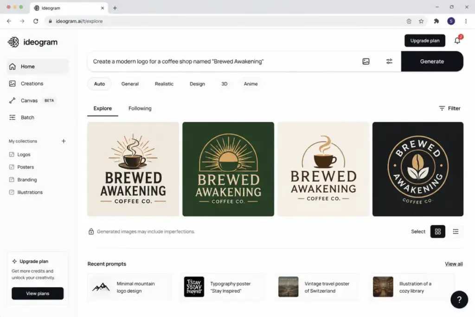This screenshot has height=317, width=475.
Task: Open help question mark button
Action: pos(459,300)
